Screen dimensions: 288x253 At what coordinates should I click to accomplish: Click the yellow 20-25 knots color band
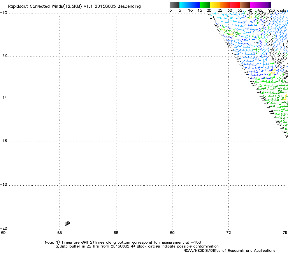215,5
